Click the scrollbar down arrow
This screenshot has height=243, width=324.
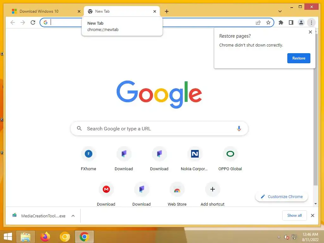click(315, 204)
